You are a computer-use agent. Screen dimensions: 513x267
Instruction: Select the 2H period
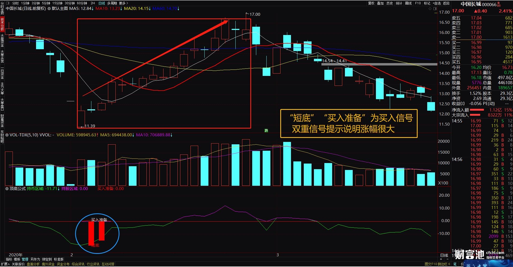93,3
